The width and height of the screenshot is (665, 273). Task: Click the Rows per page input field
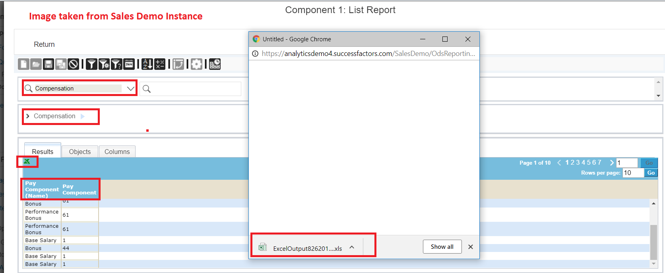(633, 173)
